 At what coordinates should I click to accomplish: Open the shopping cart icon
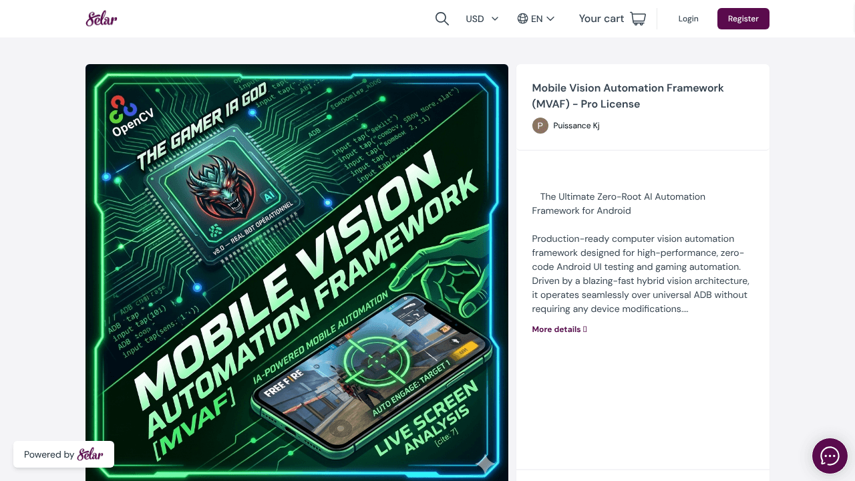coord(638,19)
